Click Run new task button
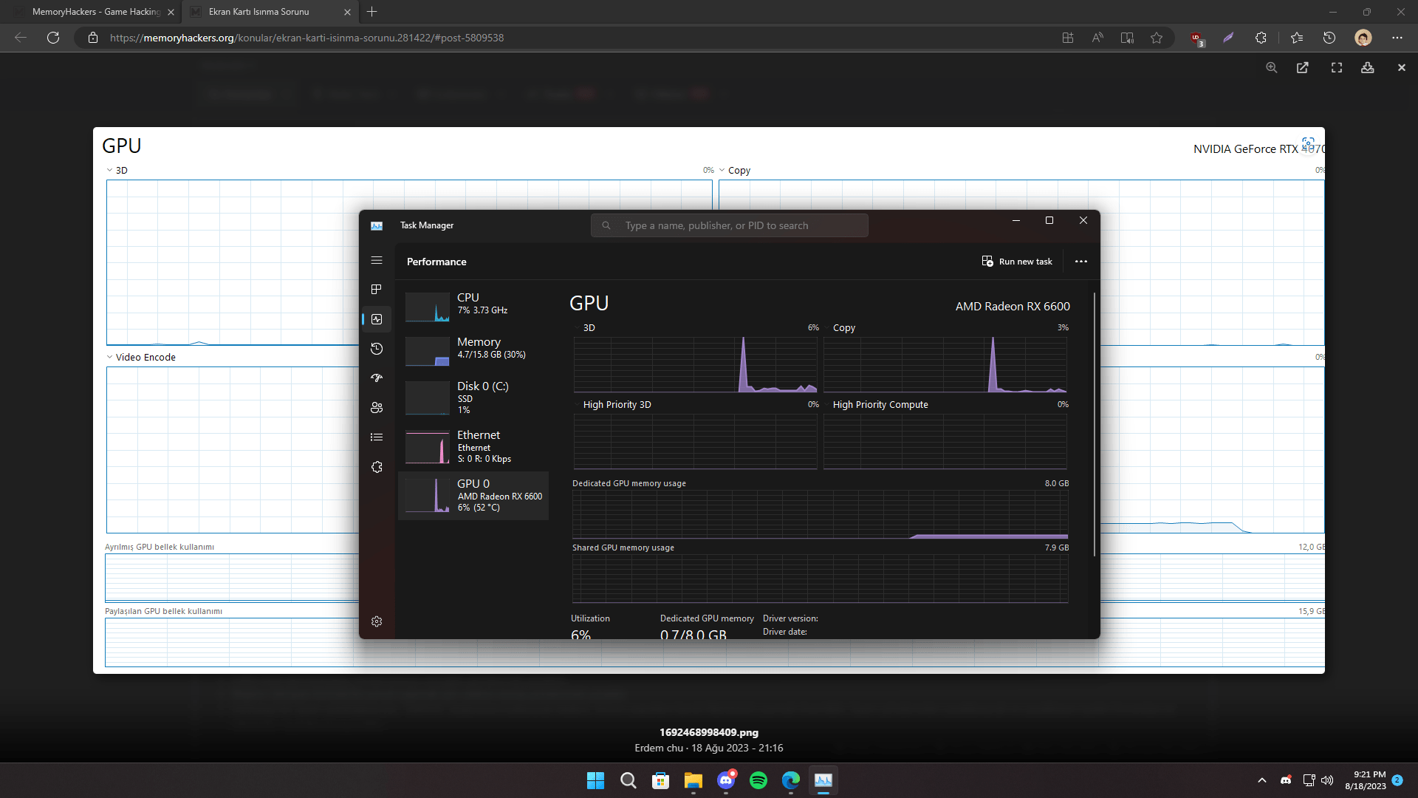 1017,262
